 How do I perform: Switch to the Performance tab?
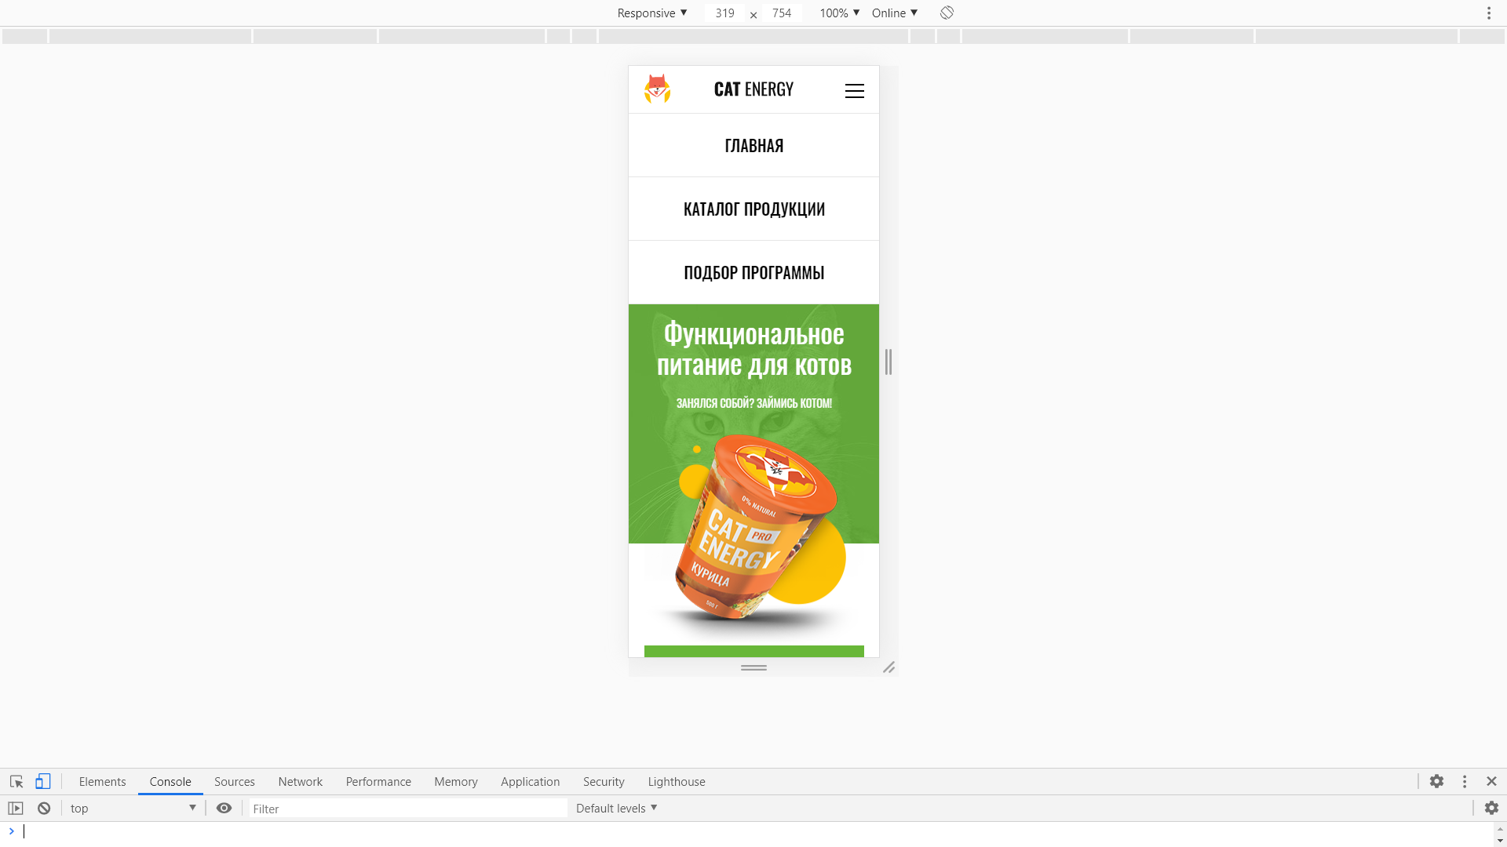378,782
